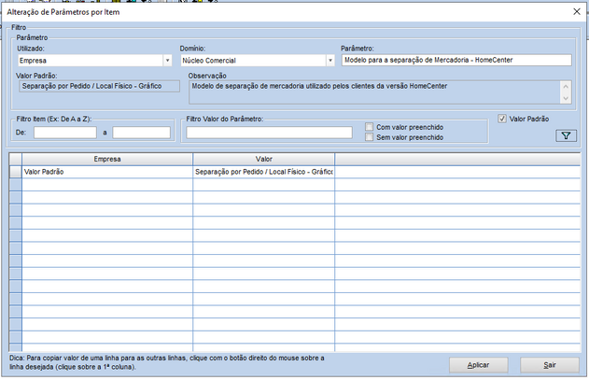The width and height of the screenshot is (589, 380).
Task: Click the funnel filter icon button
Action: pyautogui.click(x=566, y=135)
